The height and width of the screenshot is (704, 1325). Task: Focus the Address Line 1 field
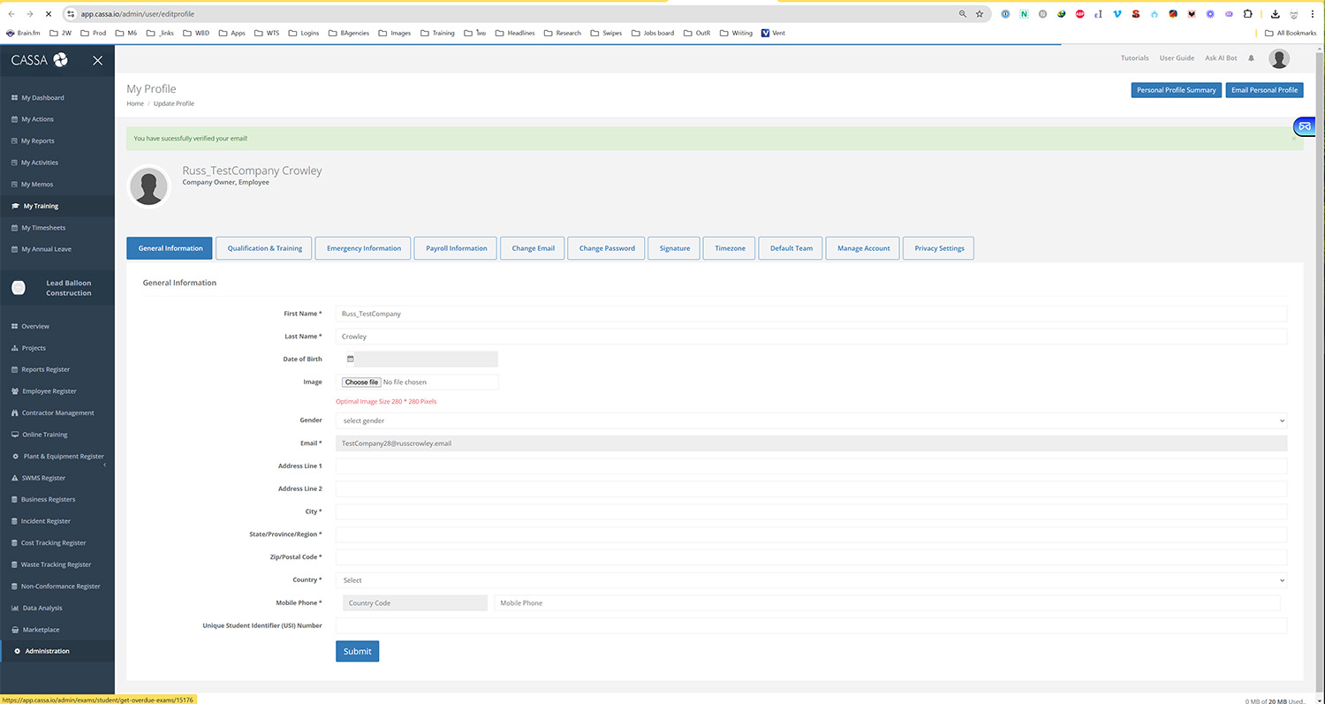point(811,466)
